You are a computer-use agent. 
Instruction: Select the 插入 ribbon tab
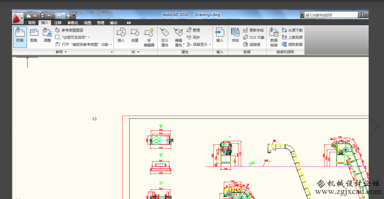point(45,23)
